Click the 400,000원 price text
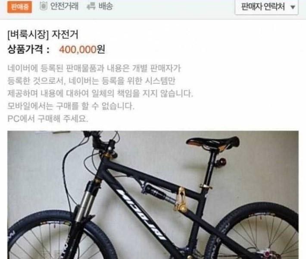Image resolution: width=306 pixels, height=259 pixels. click(x=82, y=50)
